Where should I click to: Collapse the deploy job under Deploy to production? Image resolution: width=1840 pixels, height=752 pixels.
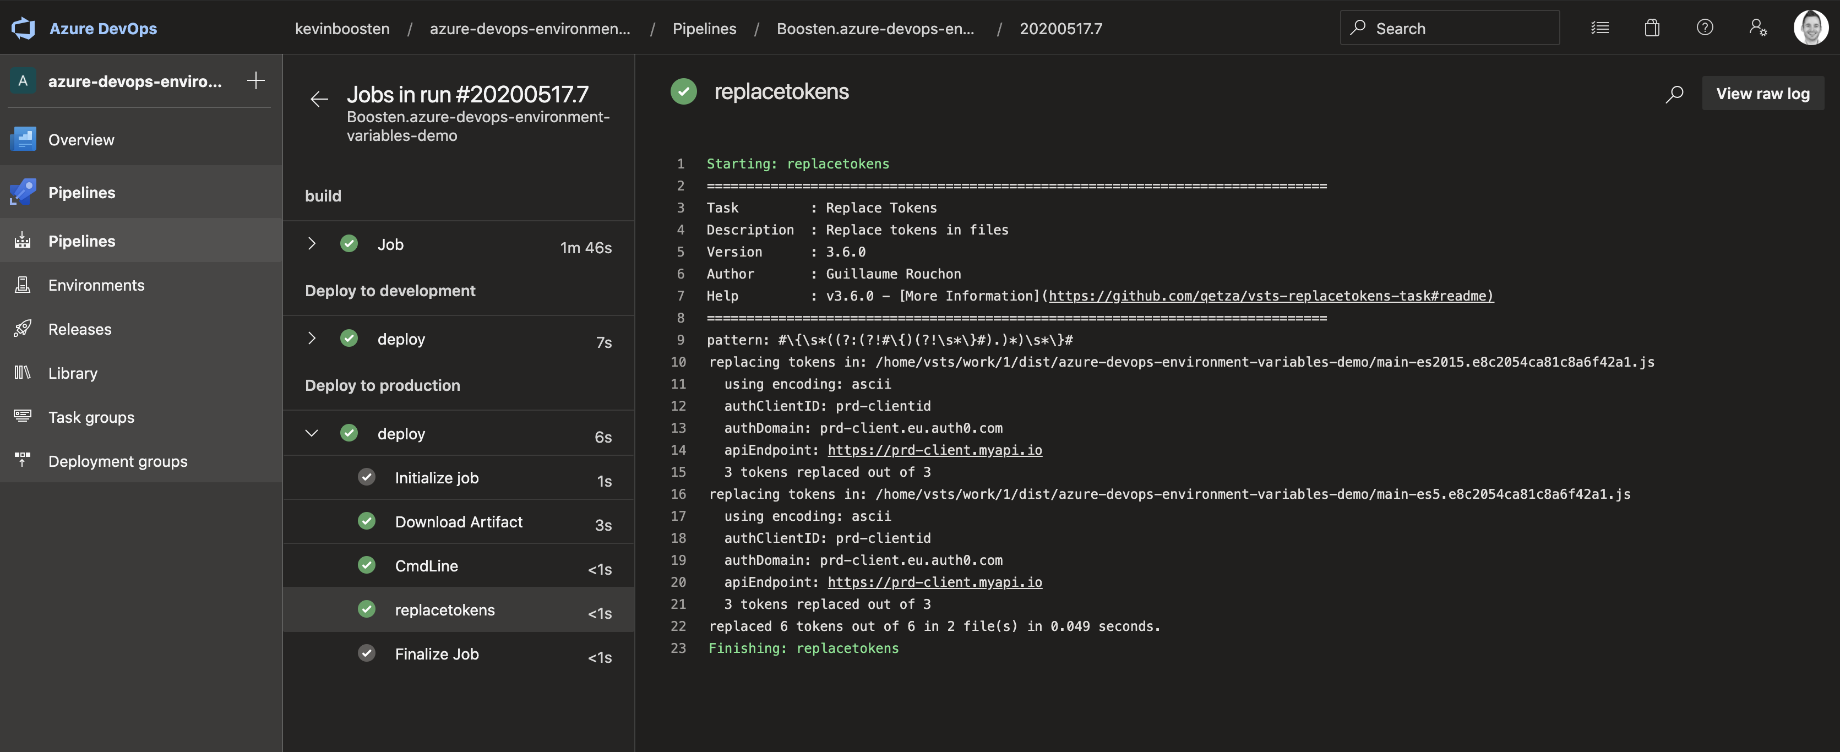[312, 433]
